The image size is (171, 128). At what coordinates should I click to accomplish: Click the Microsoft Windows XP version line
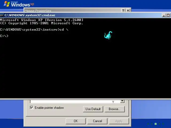(x=42, y=20)
